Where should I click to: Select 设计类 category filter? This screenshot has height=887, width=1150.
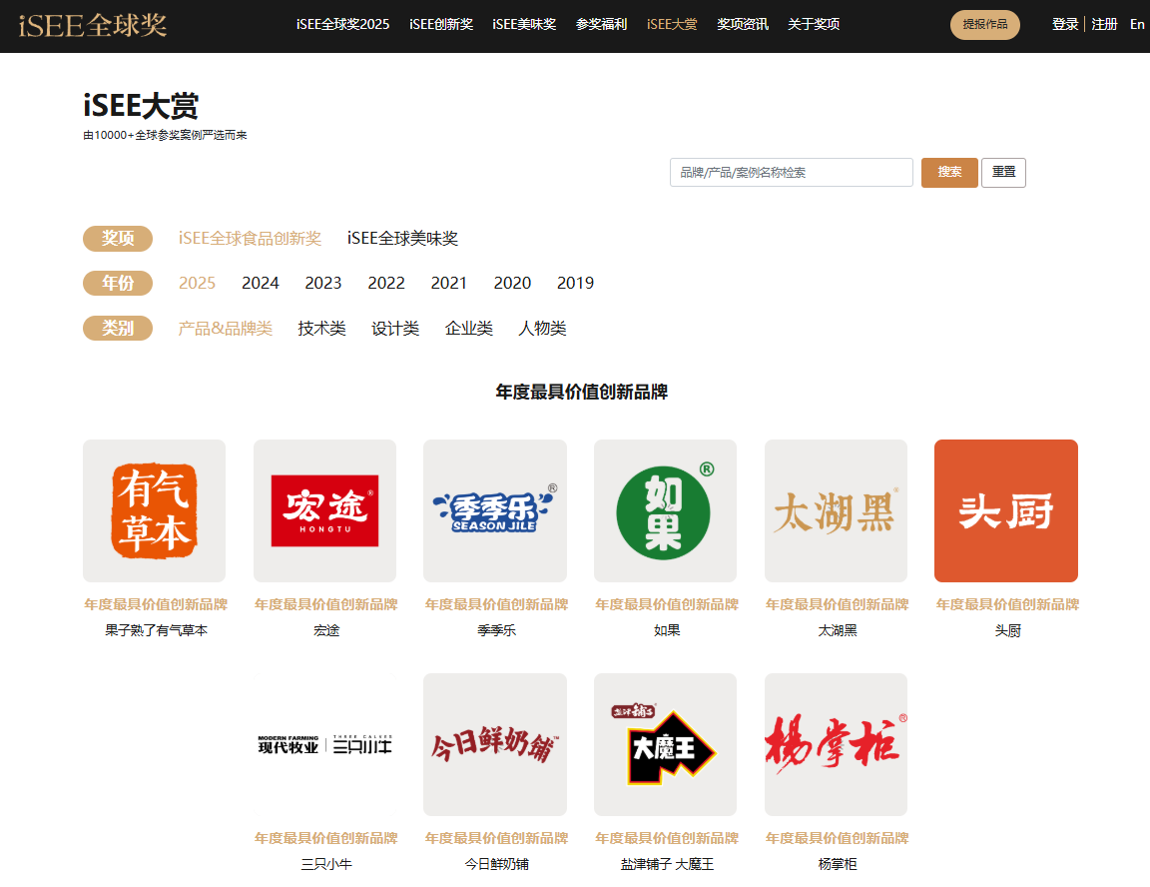[x=395, y=329]
